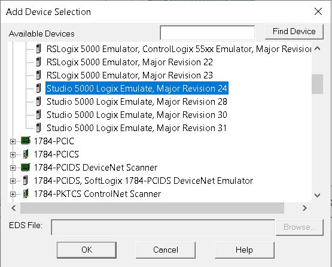This screenshot has width=332, height=267.
Task: Expand the 1784-PCICS tree node
Action: pos(13,154)
